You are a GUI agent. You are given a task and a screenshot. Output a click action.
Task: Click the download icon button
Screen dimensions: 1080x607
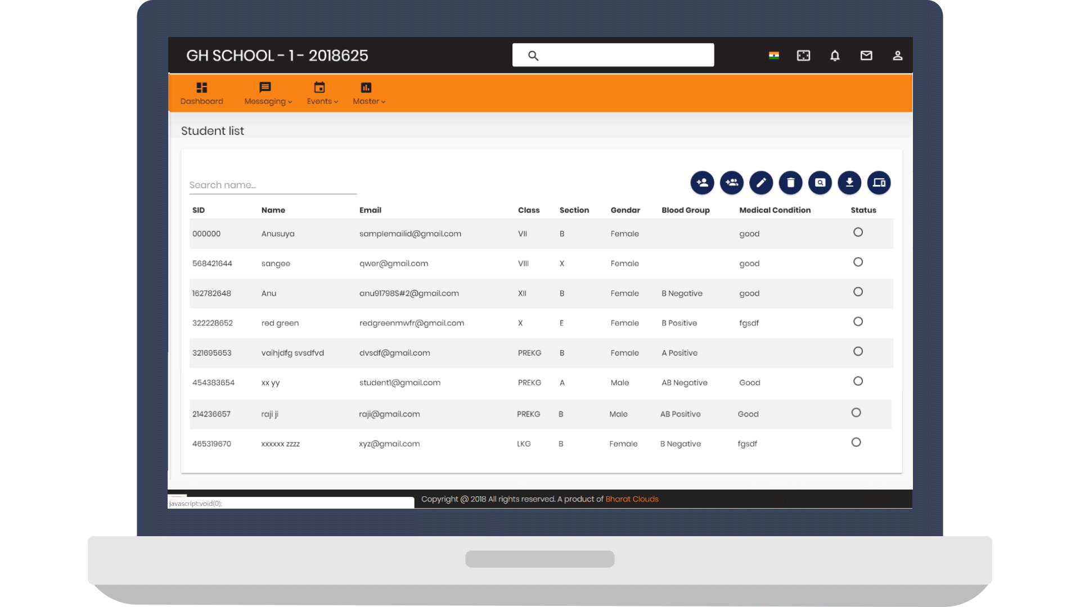(x=849, y=183)
